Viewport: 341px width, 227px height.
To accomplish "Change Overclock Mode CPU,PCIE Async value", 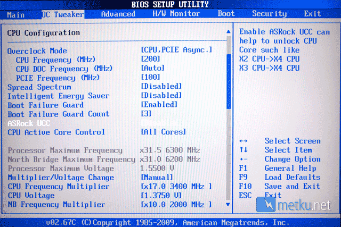I will [x=176, y=50].
